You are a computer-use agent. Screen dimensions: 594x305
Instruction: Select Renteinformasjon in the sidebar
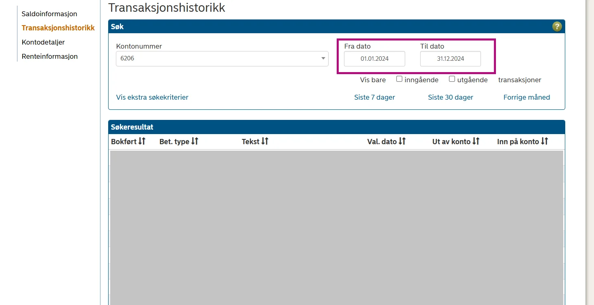coord(49,56)
